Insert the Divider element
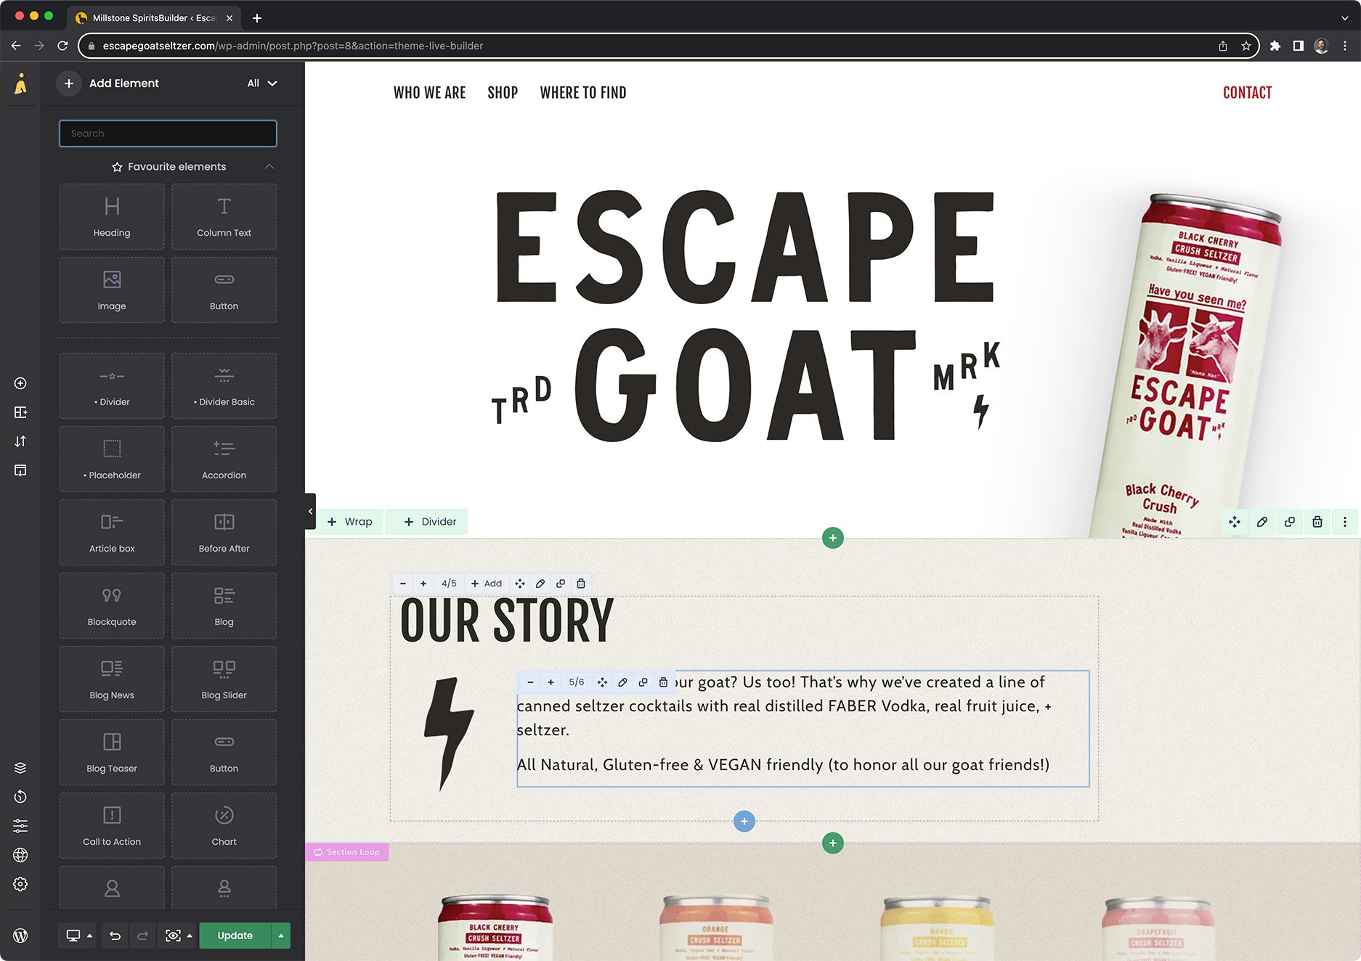The height and width of the screenshot is (961, 1361). pyautogui.click(x=112, y=385)
